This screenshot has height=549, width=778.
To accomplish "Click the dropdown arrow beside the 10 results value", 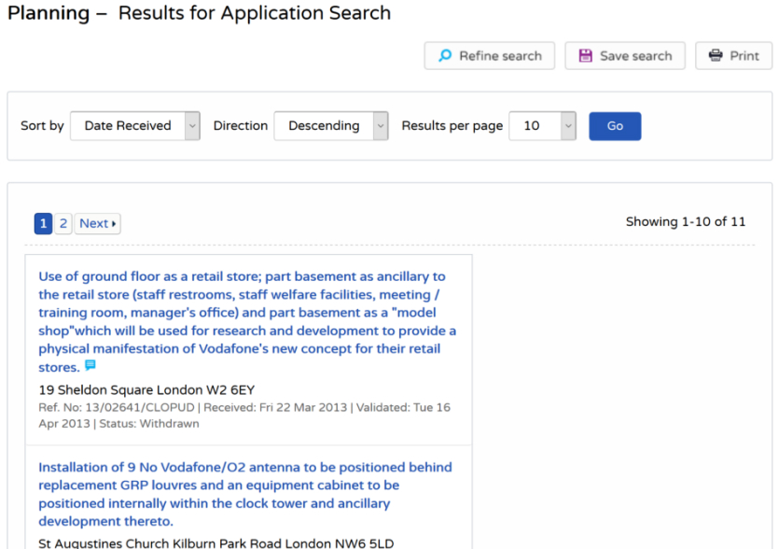I will pos(567,125).
